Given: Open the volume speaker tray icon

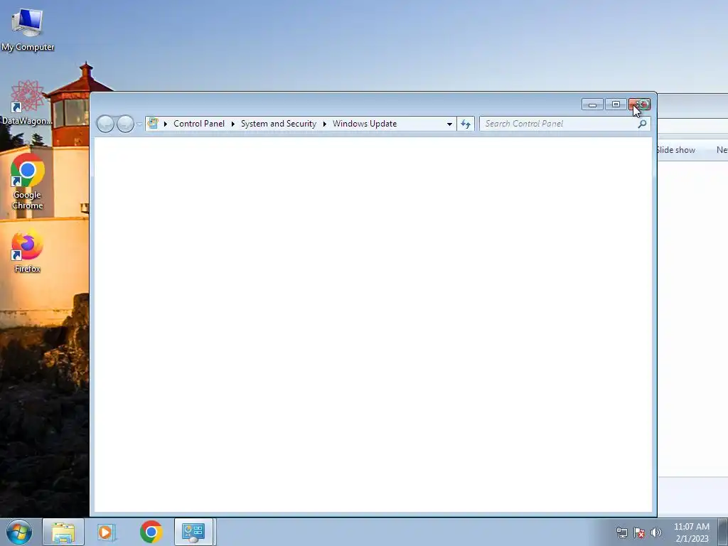Looking at the screenshot, I should [656, 532].
